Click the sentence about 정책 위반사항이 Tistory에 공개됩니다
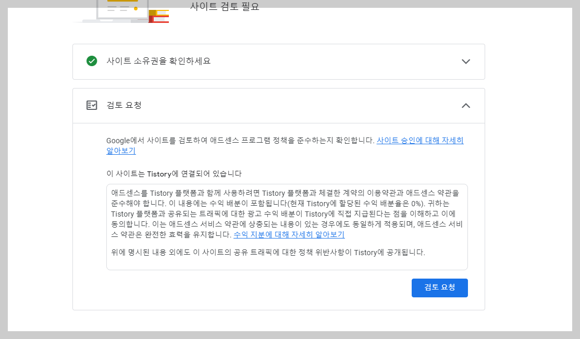580x339 pixels. pyautogui.click(x=268, y=253)
